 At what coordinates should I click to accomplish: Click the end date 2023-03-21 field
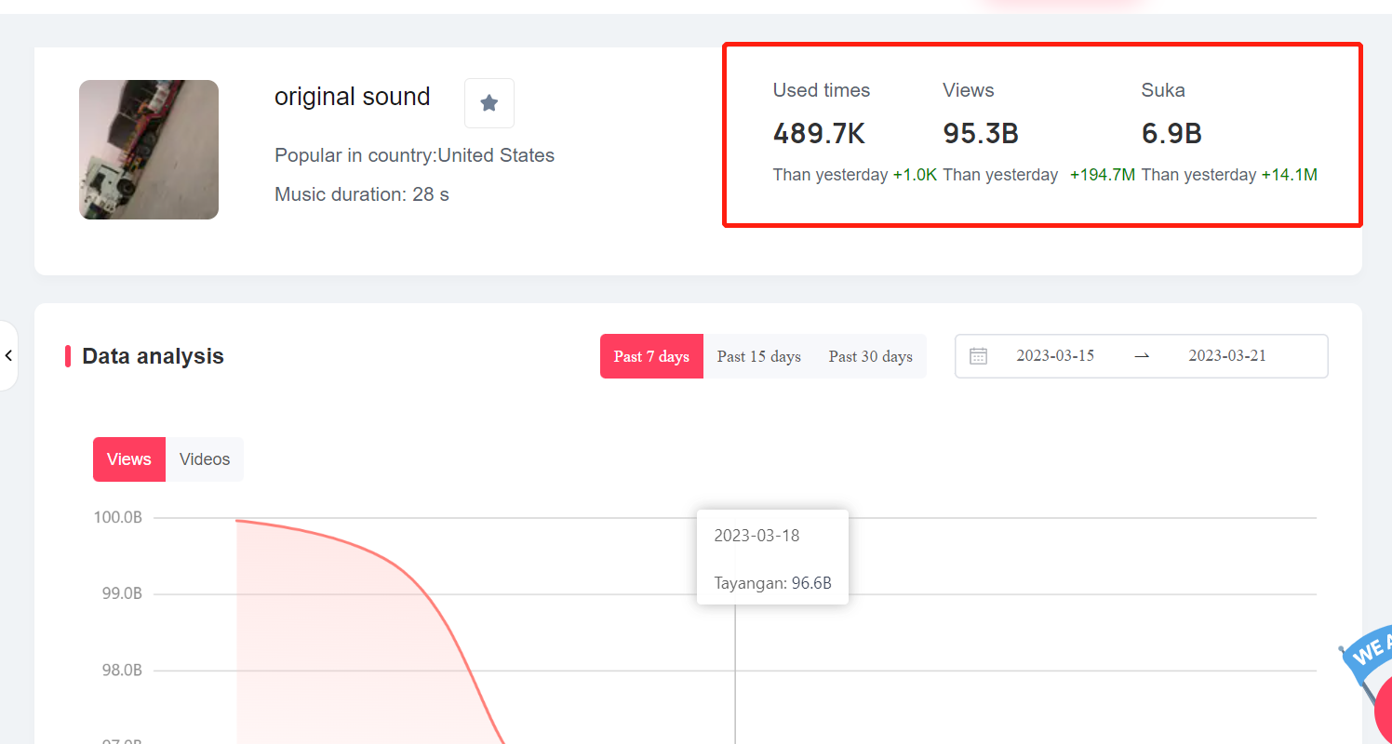click(x=1227, y=355)
